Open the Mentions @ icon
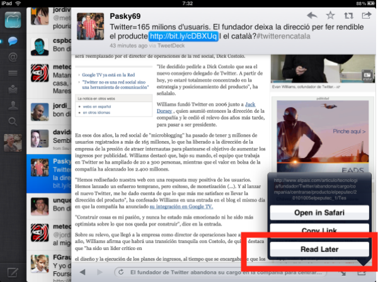This screenshot has height=282, width=378. point(13,57)
